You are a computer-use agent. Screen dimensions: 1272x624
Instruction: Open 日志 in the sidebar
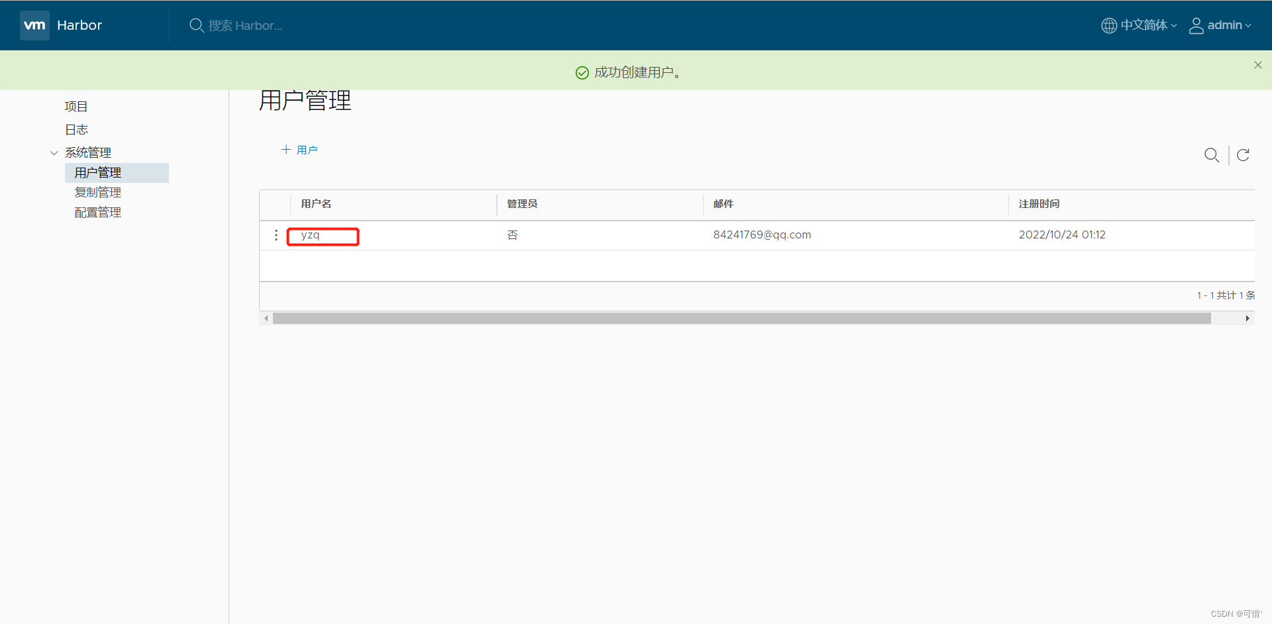pos(76,129)
